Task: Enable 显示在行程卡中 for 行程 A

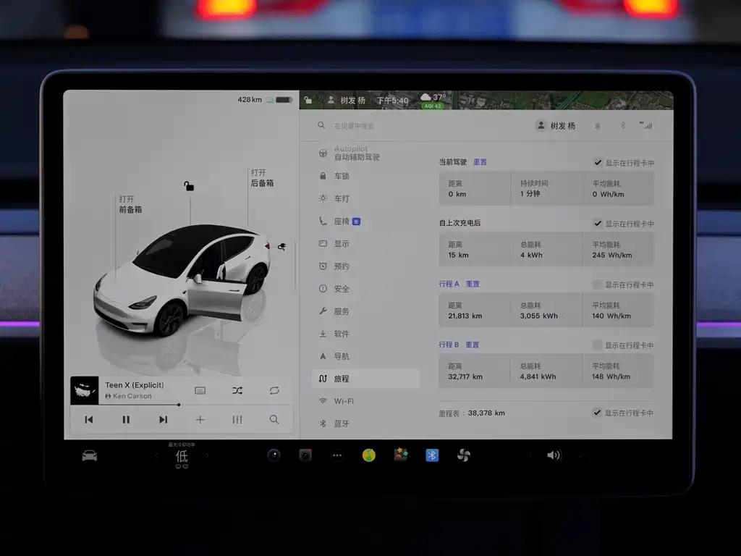Action: click(x=597, y=285)
